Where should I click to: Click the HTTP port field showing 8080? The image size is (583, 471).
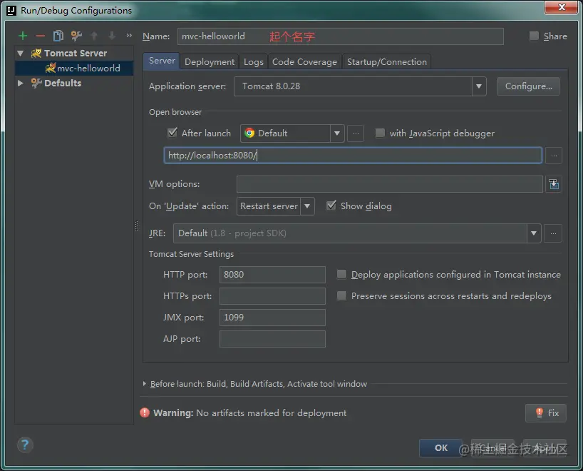(x=272, y=275)
